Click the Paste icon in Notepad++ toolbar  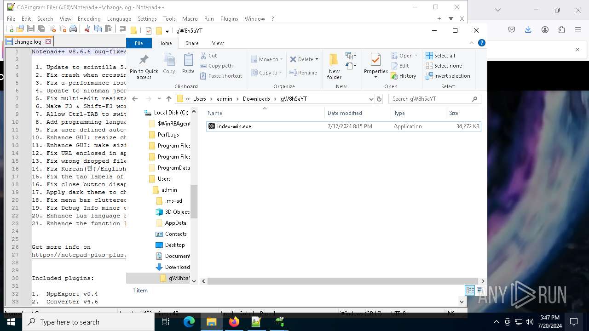(x=109, y=29)
